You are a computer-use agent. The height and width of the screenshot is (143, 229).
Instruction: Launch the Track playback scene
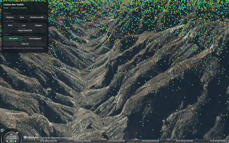coord(35,38)
